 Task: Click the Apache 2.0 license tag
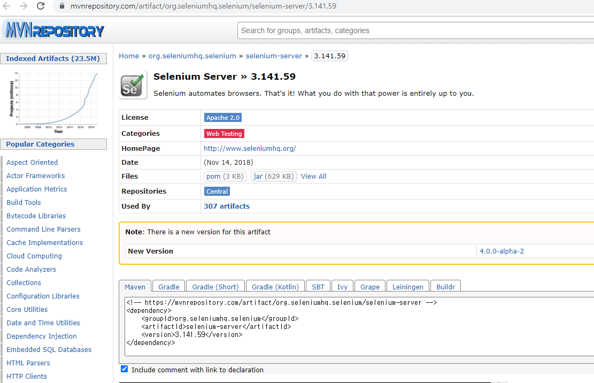click(x=223, y=118)
